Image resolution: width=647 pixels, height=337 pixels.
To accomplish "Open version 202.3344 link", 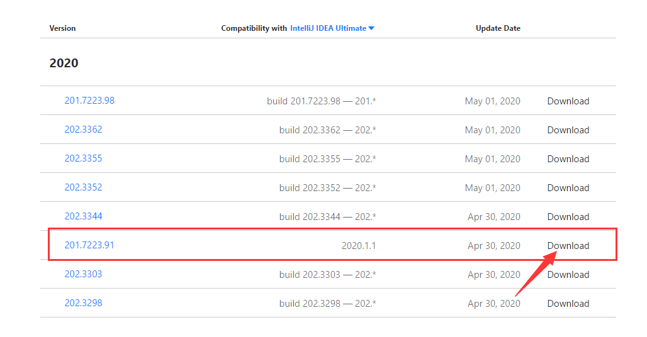I will point(83,216).
